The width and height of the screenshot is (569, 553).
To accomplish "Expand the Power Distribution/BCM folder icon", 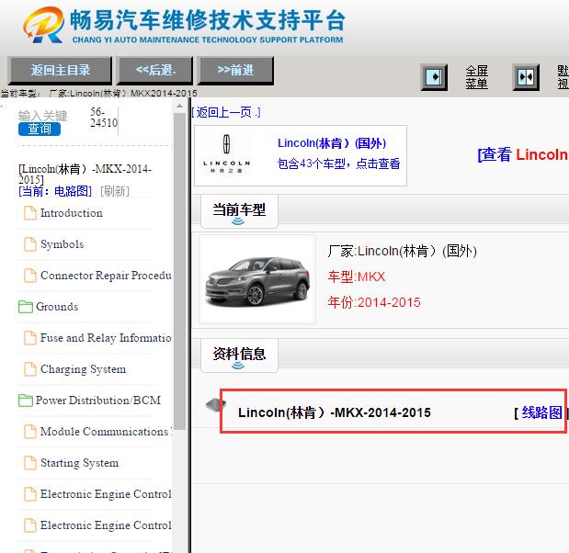I will point(26,401).
